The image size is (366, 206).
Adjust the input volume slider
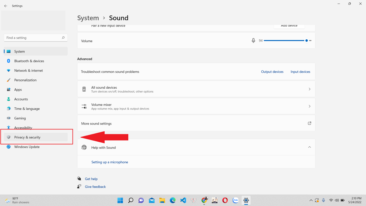tap(288, 41)
